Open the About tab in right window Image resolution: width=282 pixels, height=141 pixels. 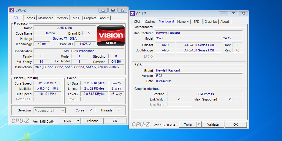click(x=225, y=22)
